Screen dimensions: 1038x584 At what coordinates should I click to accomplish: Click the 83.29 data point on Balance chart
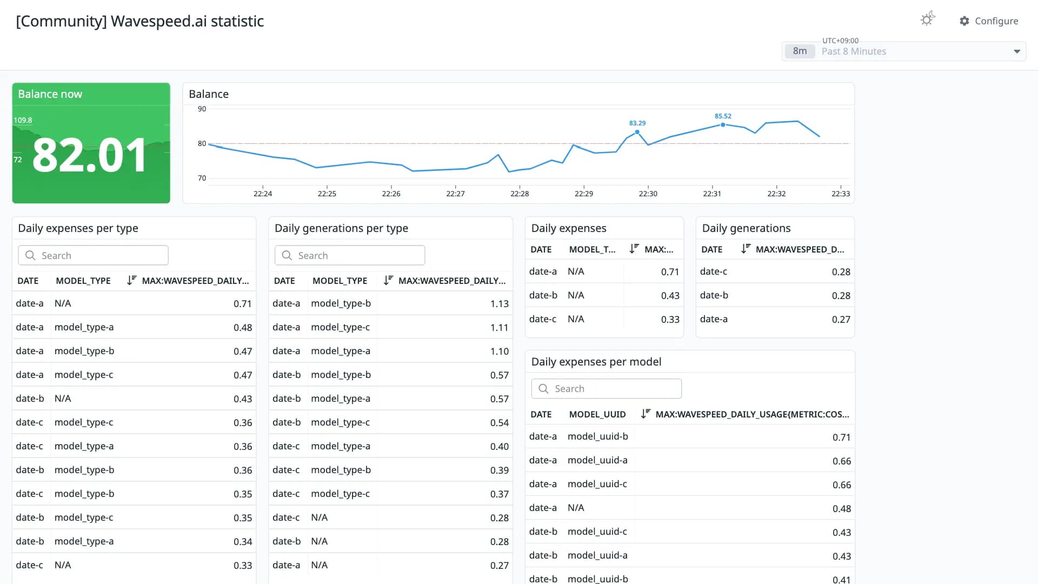[637, 132]
